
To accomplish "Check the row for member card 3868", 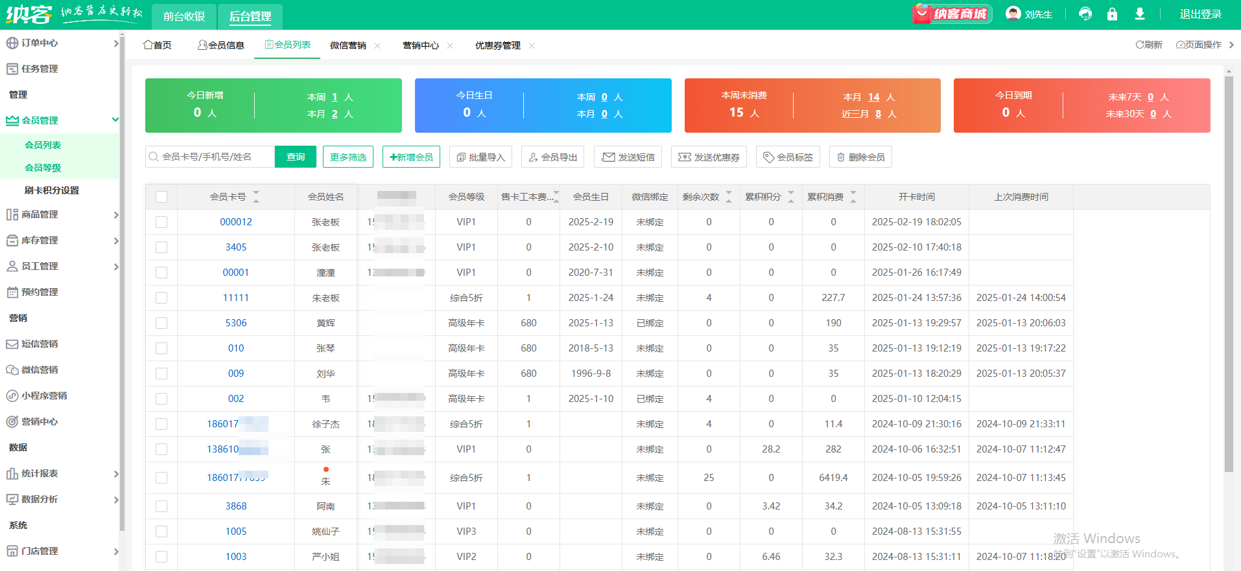I will click(161, 506).
